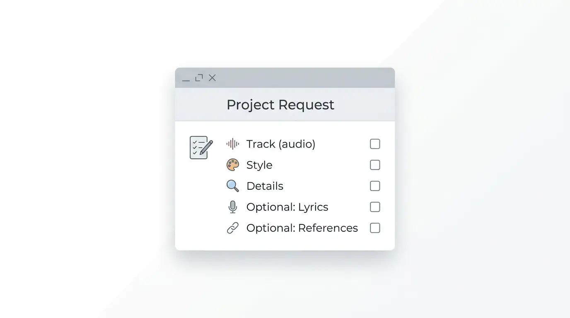Click the Lyrics microphone icon
Screen dimensions: 570x318
pos(233,207)
